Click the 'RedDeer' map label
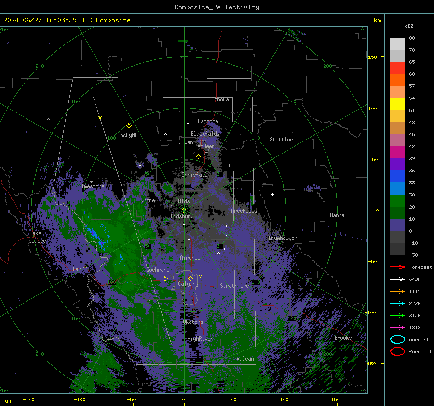Screen dimensions: 434x406 [x=204, y=146]
